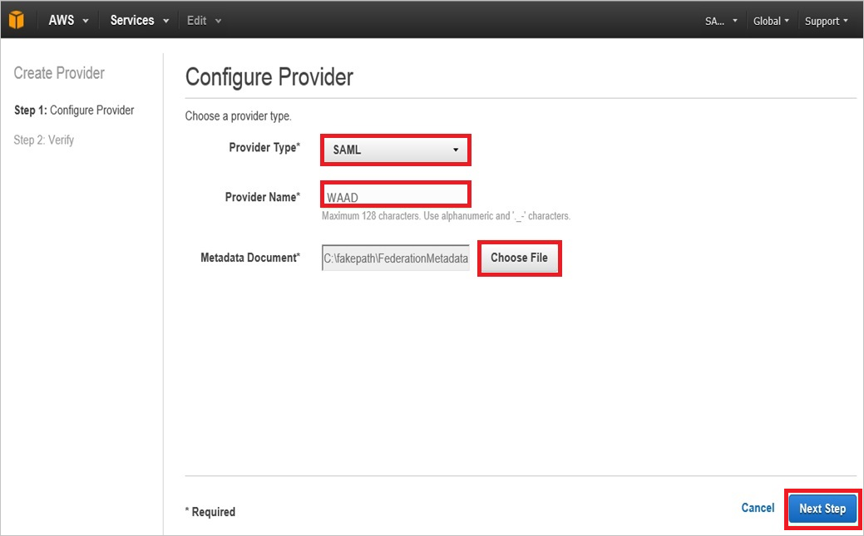Go to Step 2: Verify
This screenshot has width=864, height=536.
44,140
